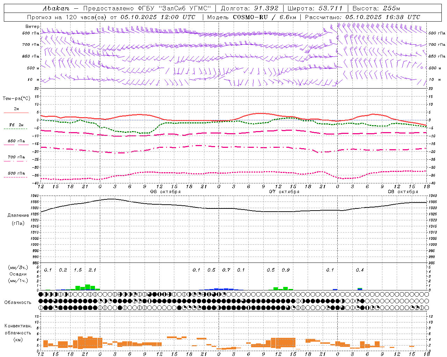Select the "Тем-ра(°C)" temperature panel label
This screenshot has width=447, height=357.
point(16,99)
